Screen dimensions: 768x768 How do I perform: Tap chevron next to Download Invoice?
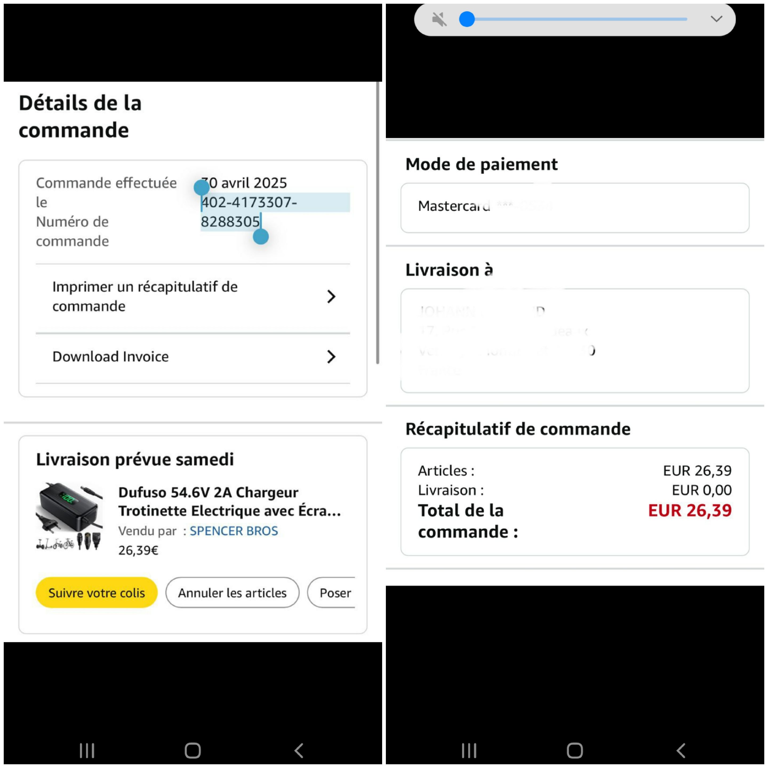click(x=331, y=357)
